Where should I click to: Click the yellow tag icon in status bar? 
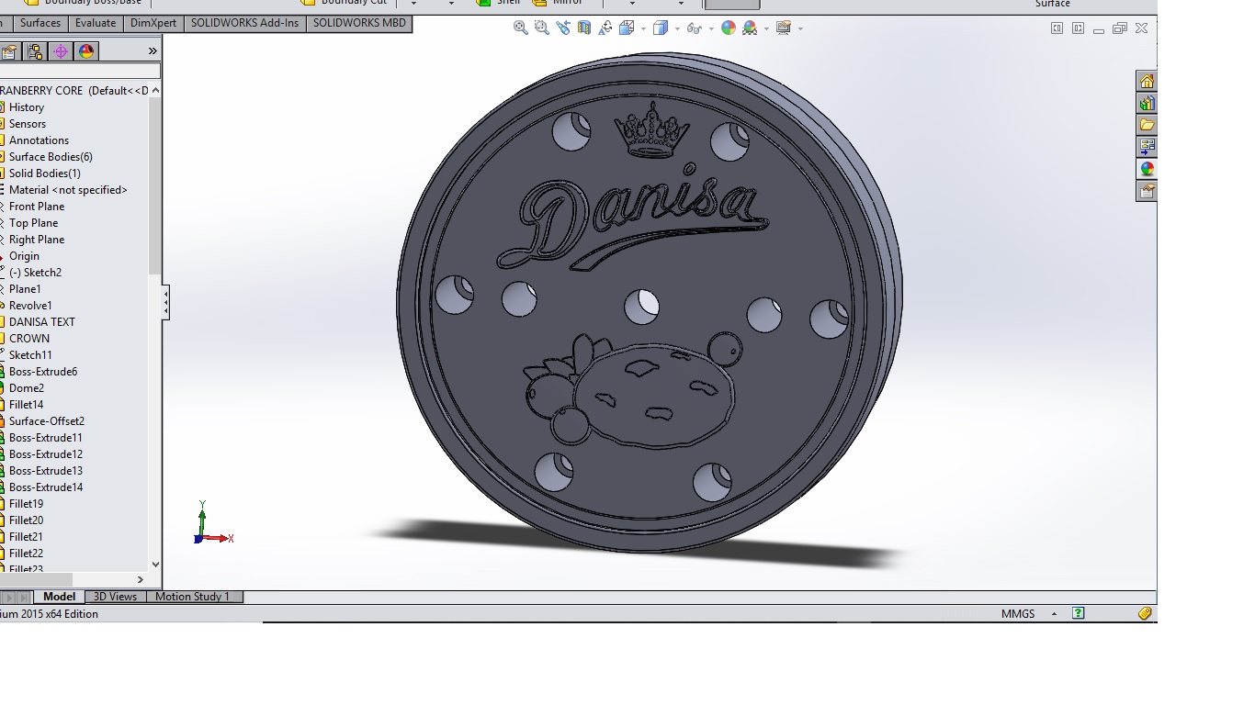tap(1145, 613)
